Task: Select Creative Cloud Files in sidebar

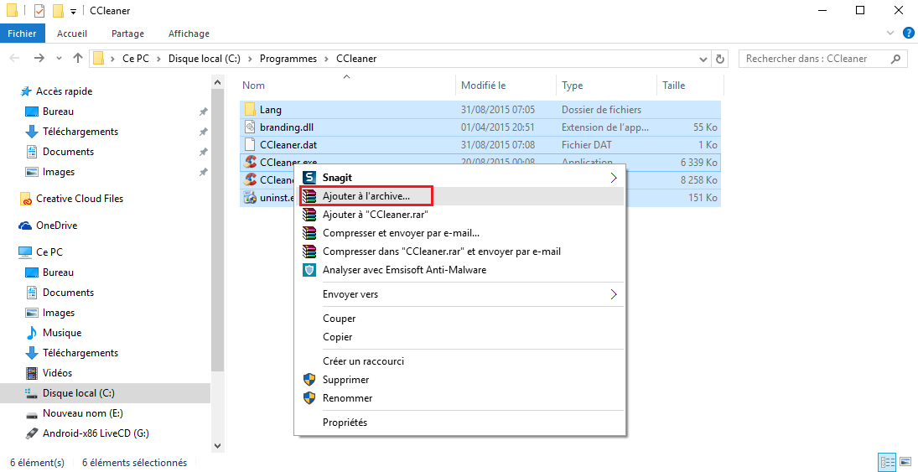Action: [80, 199]
